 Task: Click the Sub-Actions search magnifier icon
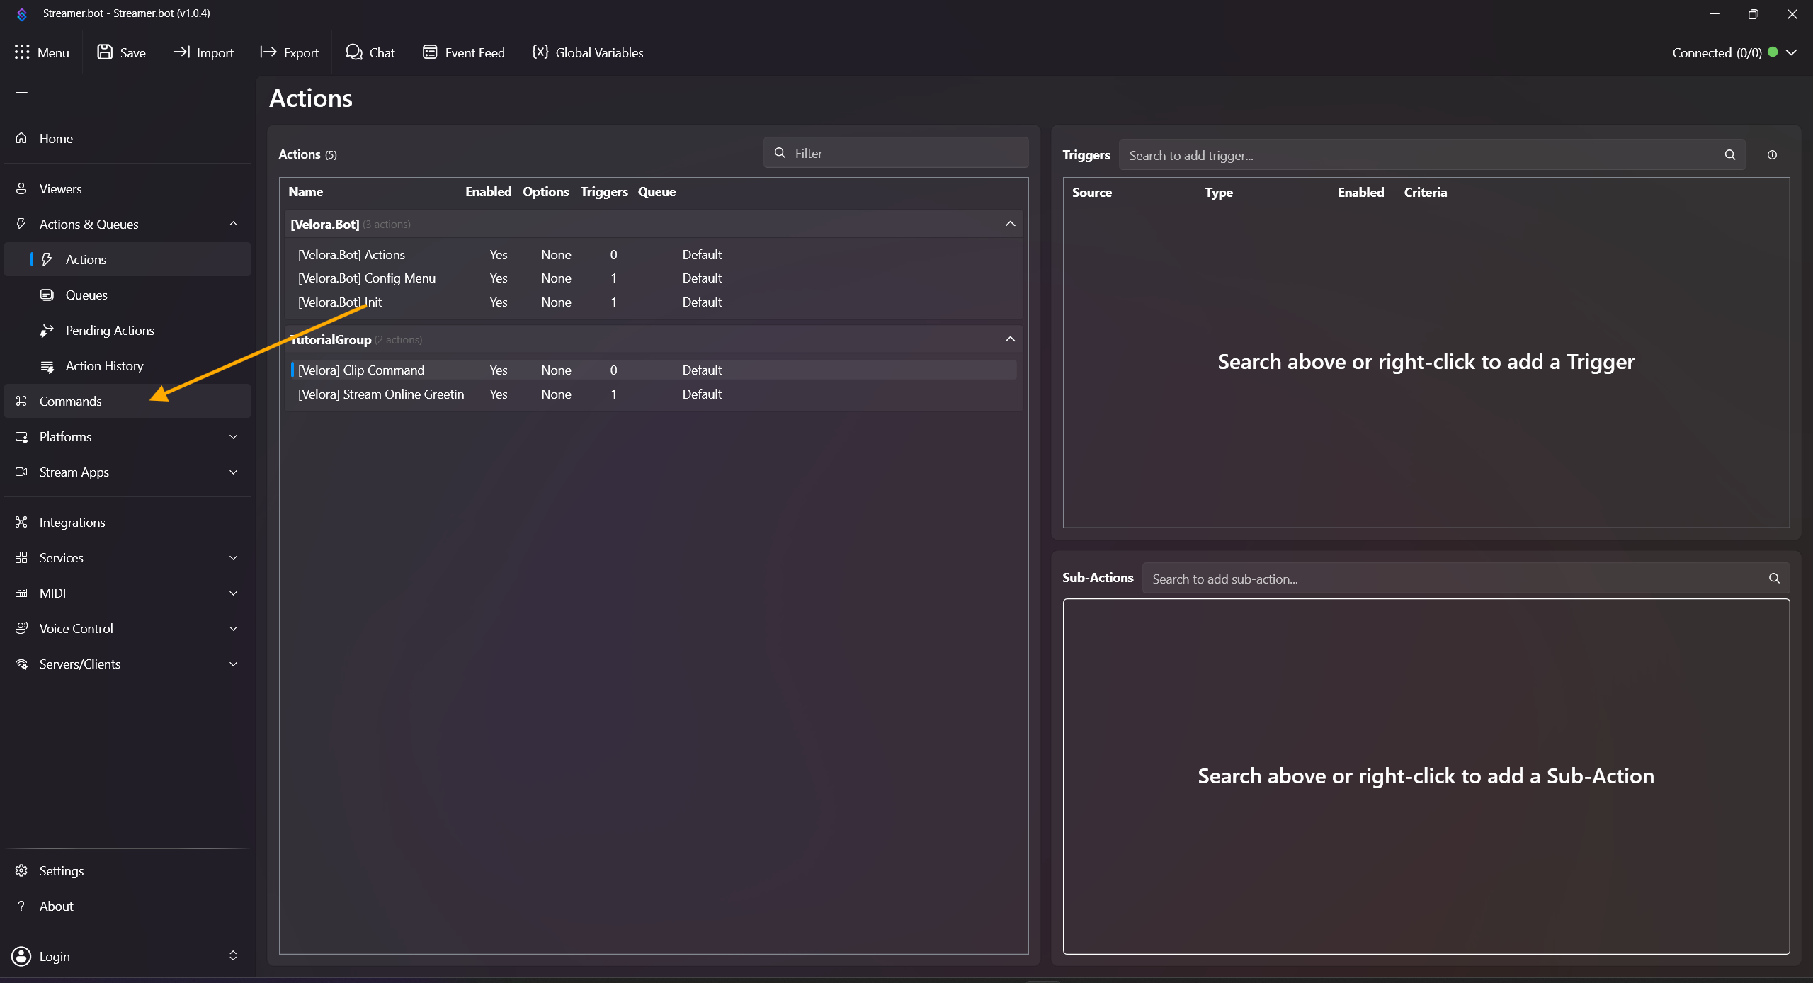(1774, 579)
